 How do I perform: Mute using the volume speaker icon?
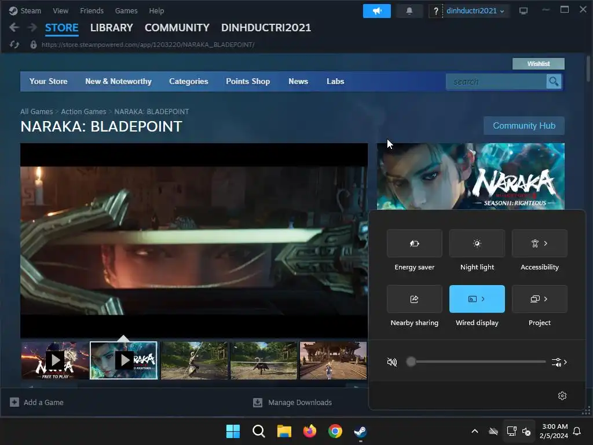pyautogui.click(x=392, y=362)
